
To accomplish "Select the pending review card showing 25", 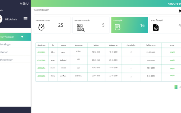I will point(52,25).
